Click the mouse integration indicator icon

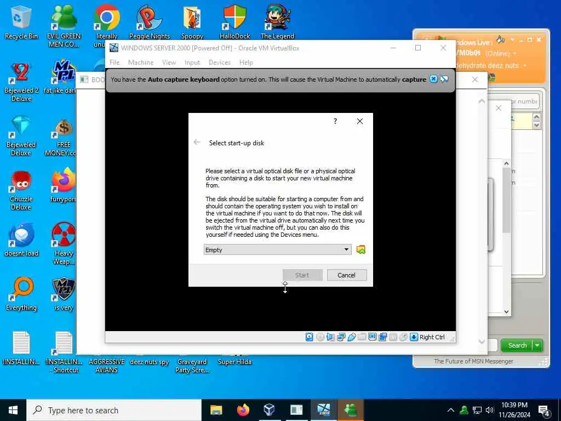point(403,337)
